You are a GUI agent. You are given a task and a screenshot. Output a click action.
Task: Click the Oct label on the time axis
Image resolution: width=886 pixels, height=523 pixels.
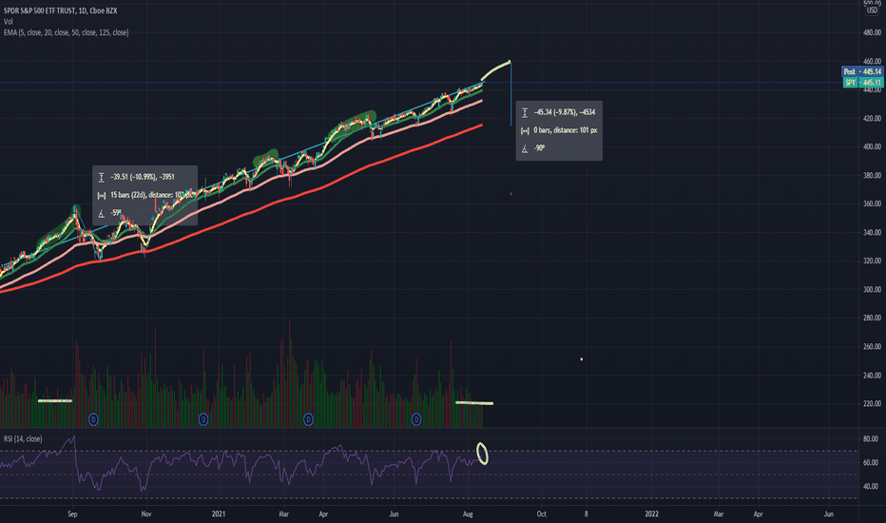click(x=541, y=513)
